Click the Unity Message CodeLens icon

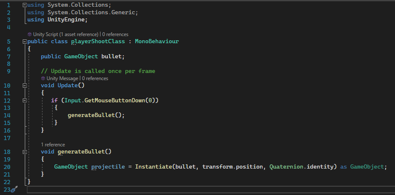[x=43, y=78]
